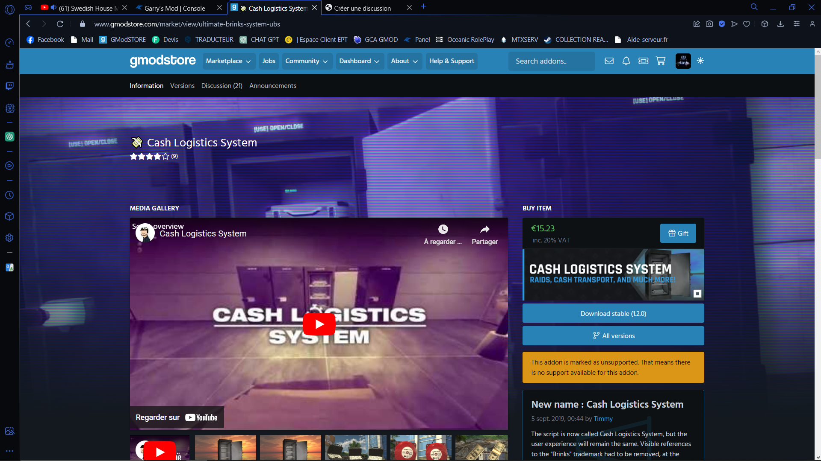Open the Community dropdown menu
The height and width of the screenshot is (461, 821).
(307, 61)
